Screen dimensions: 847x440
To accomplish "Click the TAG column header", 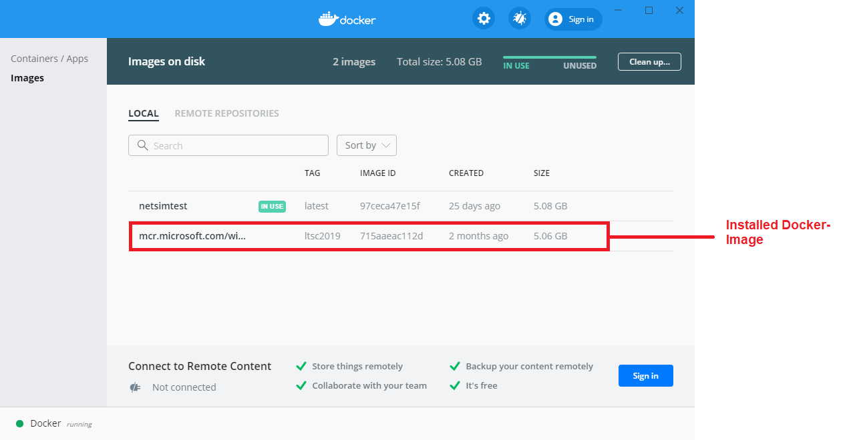I will coord(313,173).
